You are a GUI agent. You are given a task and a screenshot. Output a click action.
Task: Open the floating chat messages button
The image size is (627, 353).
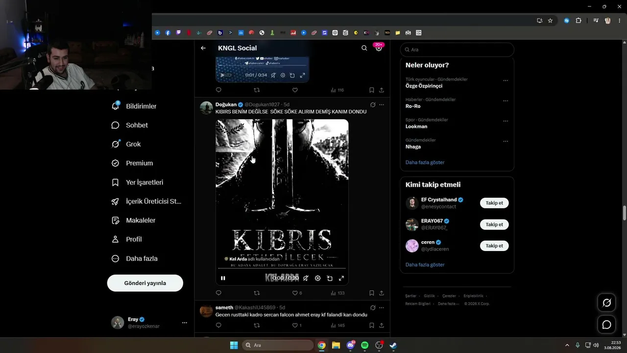tap(606, 325)
